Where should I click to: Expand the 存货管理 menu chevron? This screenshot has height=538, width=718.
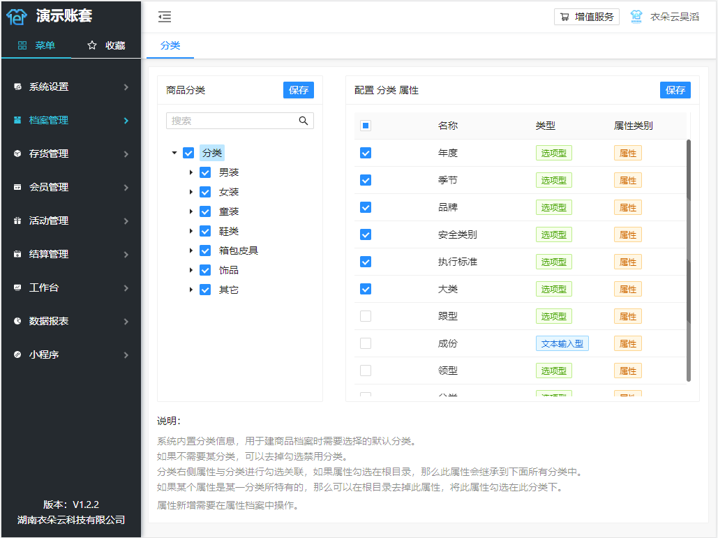click(126, 154)
